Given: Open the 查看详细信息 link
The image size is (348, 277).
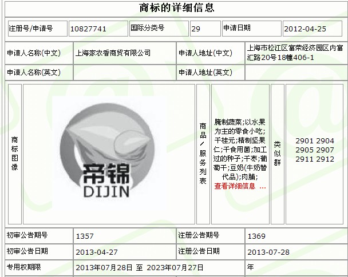Looking at the screenshot, I should [x=240, y=186].
